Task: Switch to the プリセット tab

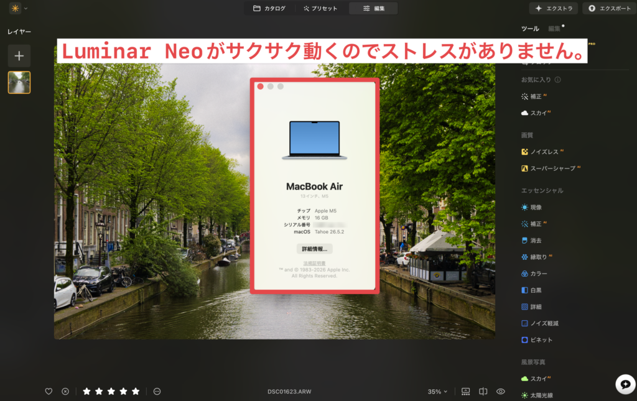Action: pyautogui.click(x=320, y=8)
